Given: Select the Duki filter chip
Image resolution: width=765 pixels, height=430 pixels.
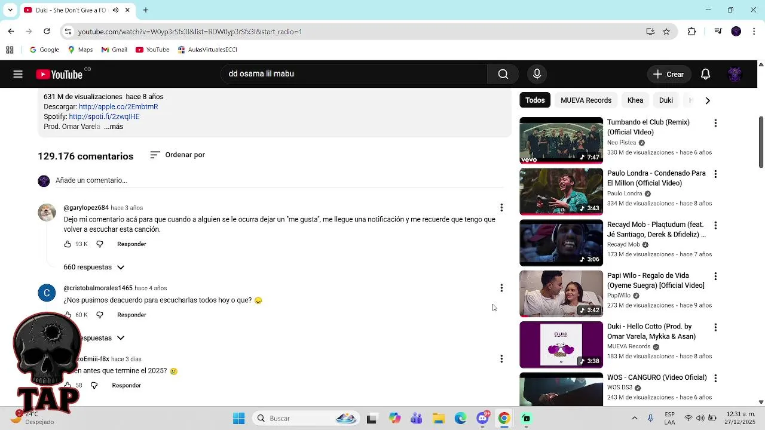Looking at the screenshot, I should pos(666,100).
